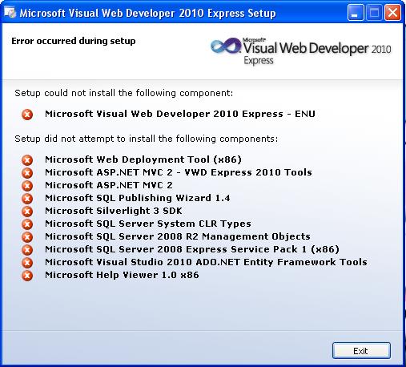Image resolution: width=406 pixels, height=367 pixels.
Task: Select text 'Microsoft SQL Server 2008 R2 Management Objects'
Action: [178, 236]
